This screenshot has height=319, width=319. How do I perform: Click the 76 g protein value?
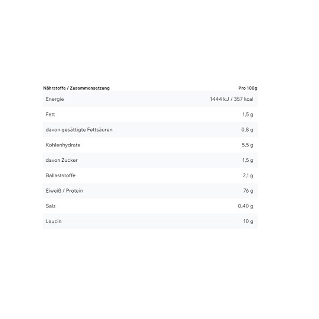point(248,191)
